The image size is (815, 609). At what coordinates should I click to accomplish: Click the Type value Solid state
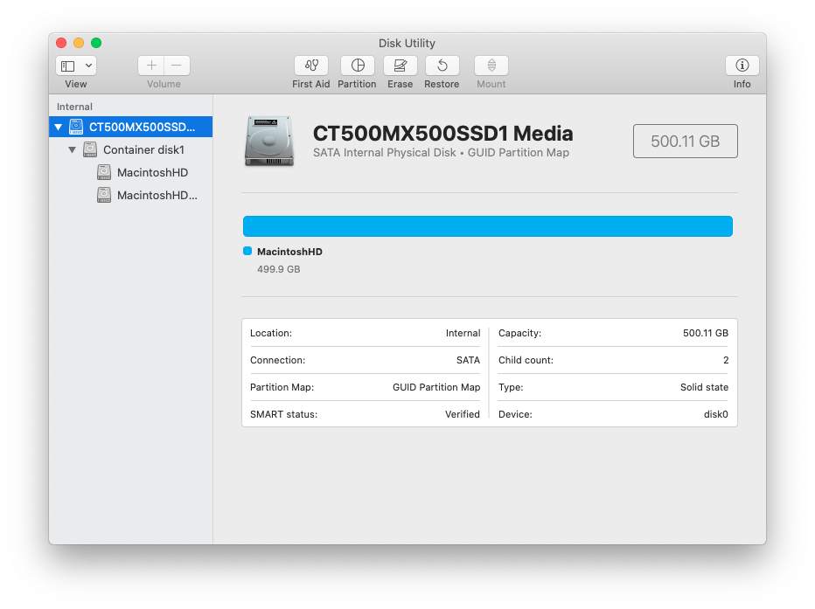point(704,387)
